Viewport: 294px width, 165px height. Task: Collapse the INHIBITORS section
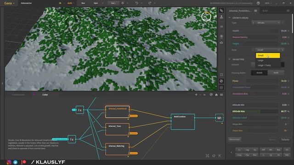[x=230, y=59]
